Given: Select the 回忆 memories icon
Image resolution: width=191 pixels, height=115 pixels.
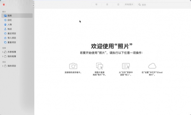Looking at the screenshot, I should 5,20.
